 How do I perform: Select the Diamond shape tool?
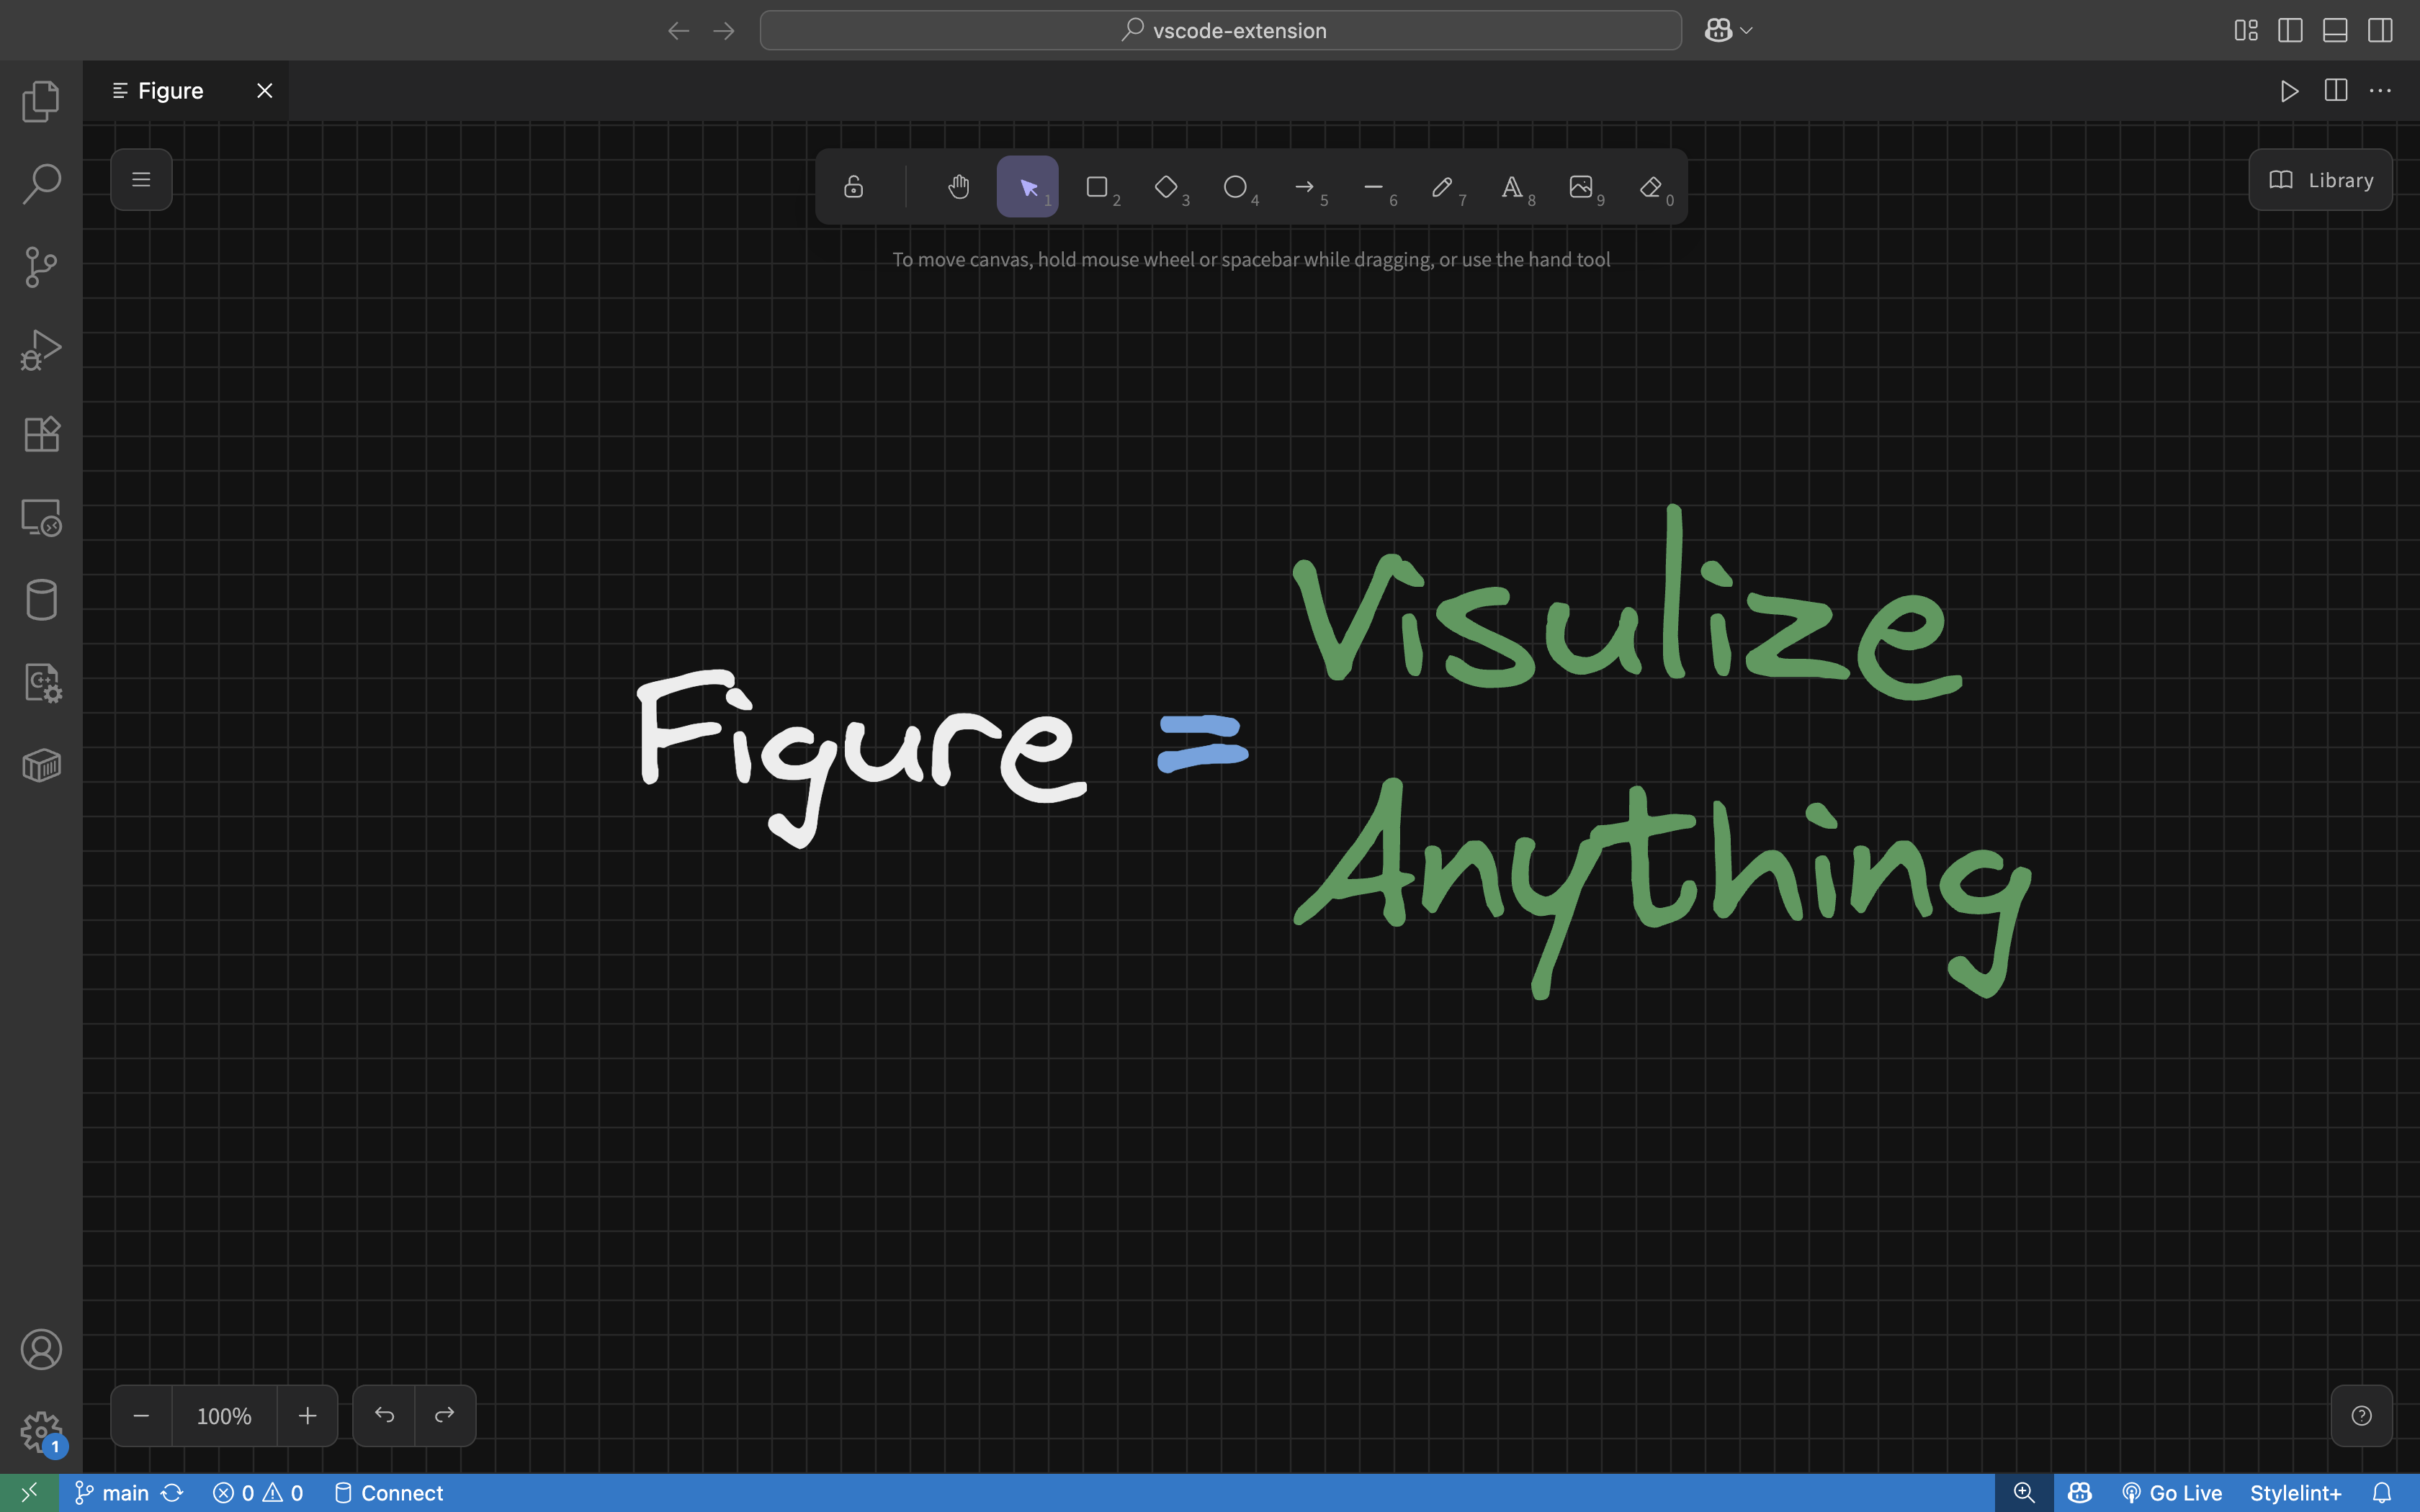point(1166,187)
